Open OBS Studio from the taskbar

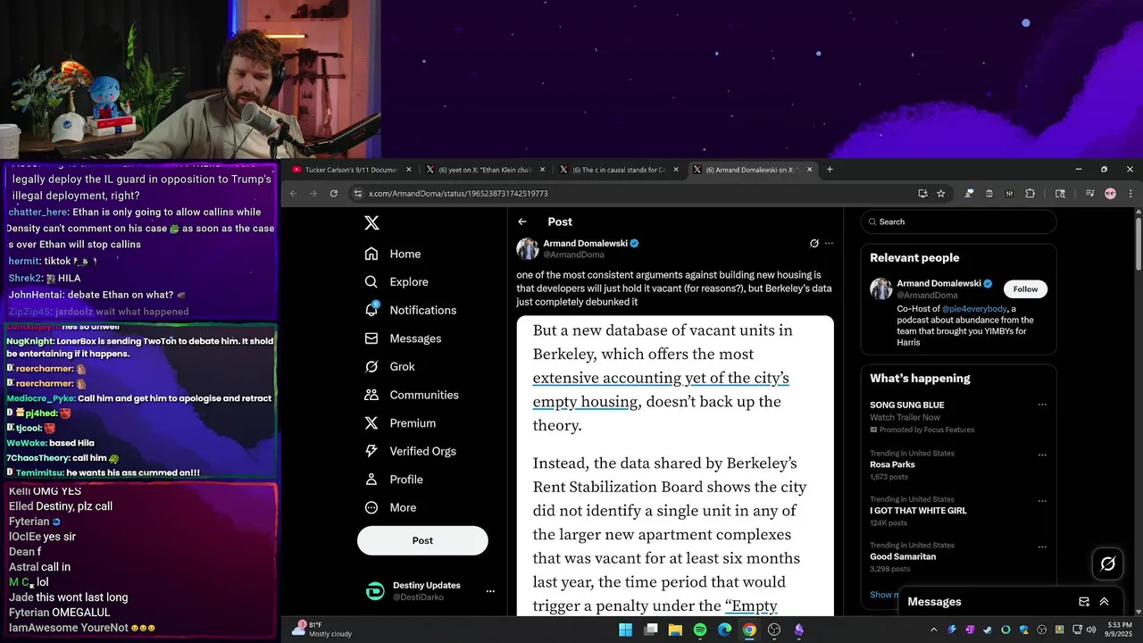(774, 630)
